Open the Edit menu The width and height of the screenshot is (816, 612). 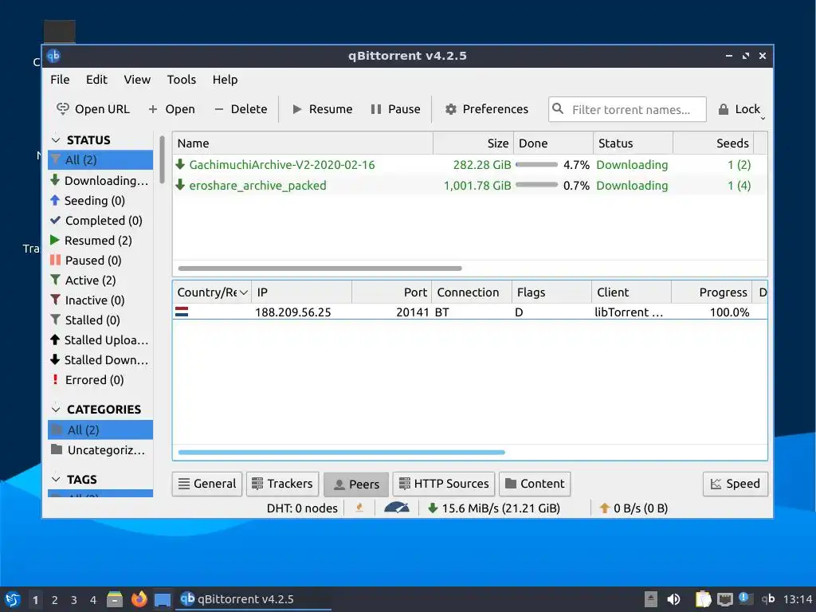pos(96,80)
